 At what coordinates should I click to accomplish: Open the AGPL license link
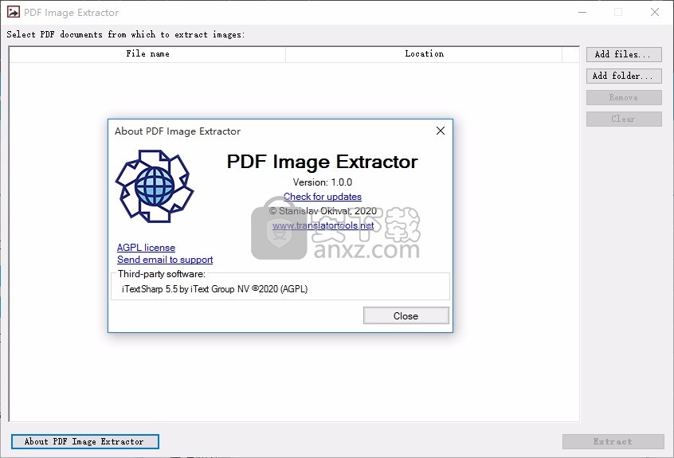click(146, 248)
